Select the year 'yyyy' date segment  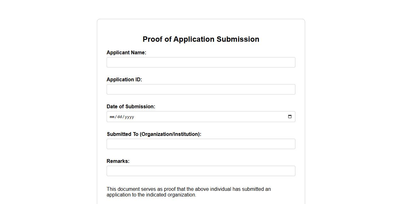[129, 117]
